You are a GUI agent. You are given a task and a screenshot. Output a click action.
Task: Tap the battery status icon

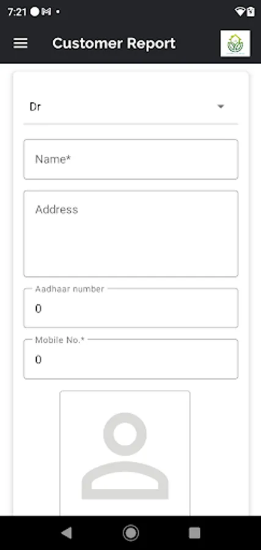251,12
